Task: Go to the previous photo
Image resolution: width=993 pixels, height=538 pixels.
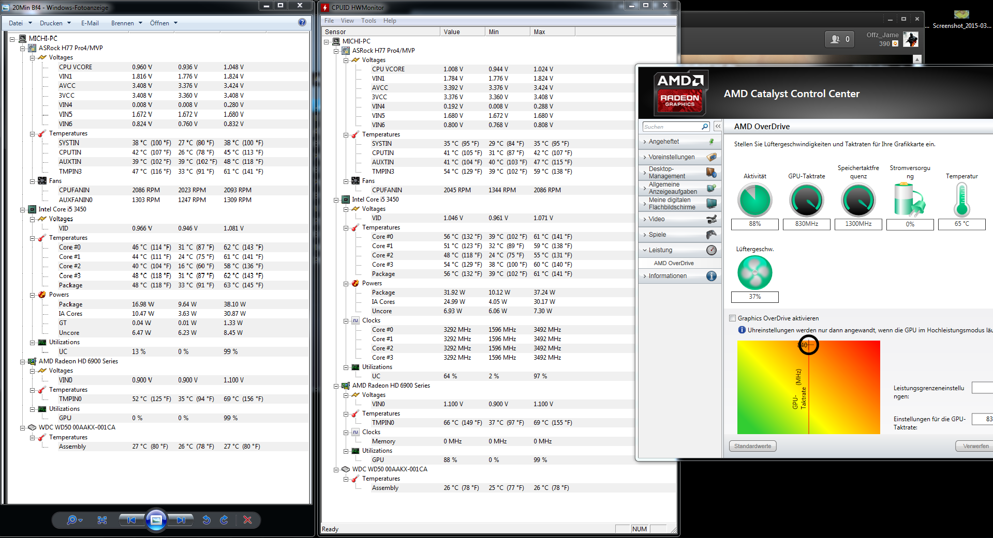Action: tap(131, 520)
